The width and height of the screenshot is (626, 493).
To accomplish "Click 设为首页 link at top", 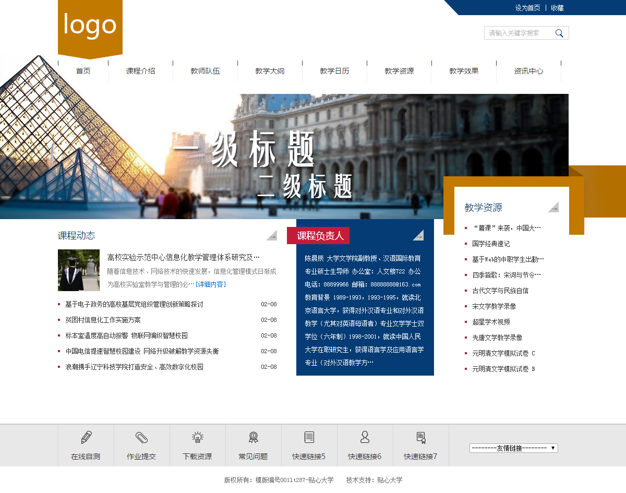I will click(527, 8).
